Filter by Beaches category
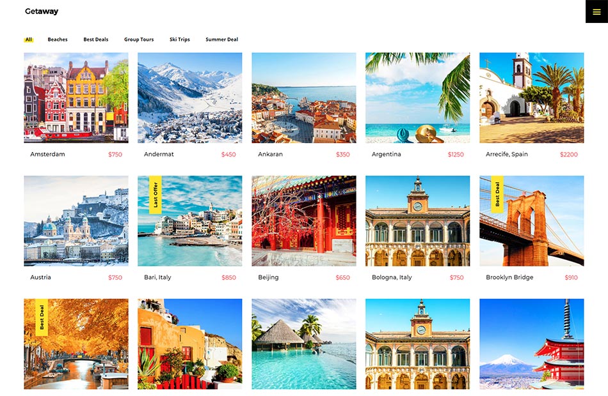This screenshot has height=396, width=608. (x=58, y=40)
